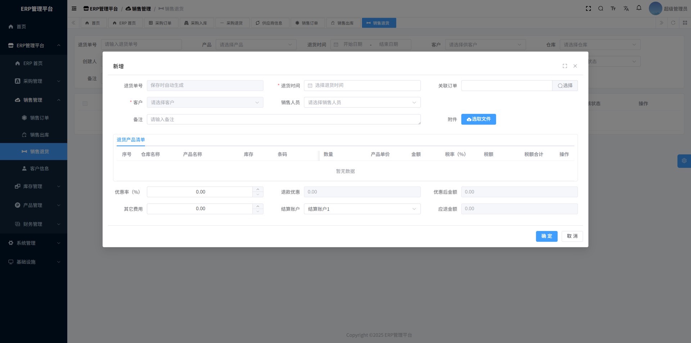691x343 pixels.
Task: Open the 客户 dropdown in the dialog
Action: pos(205,103)
